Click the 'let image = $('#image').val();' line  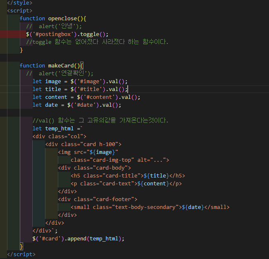[80, 82]
